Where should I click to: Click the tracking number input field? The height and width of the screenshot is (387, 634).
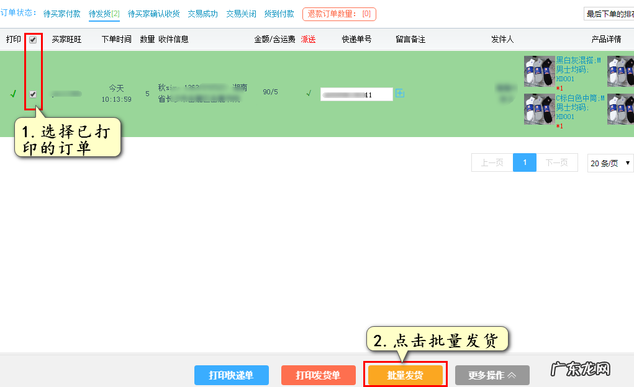(x=356, y=94)
